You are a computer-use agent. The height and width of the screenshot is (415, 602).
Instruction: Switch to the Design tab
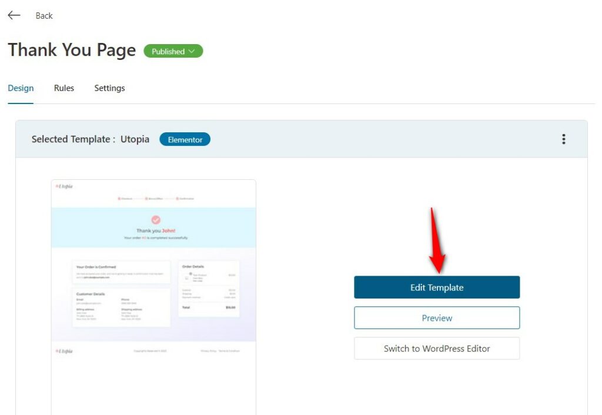click(21, 88)
